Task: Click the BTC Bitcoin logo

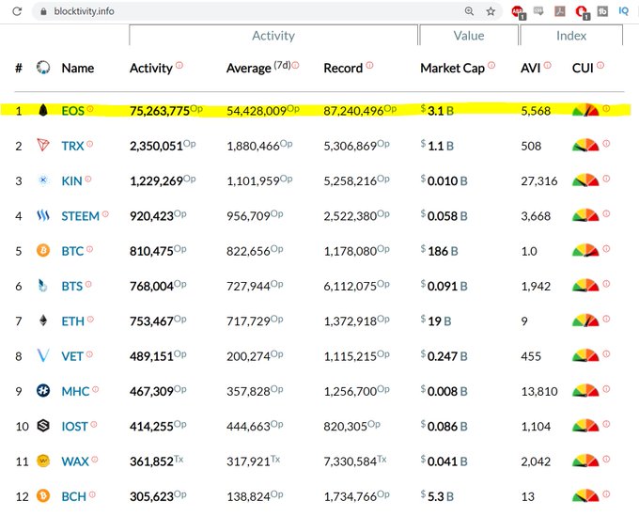Action: pyautogui.click(x=43, y=250)
